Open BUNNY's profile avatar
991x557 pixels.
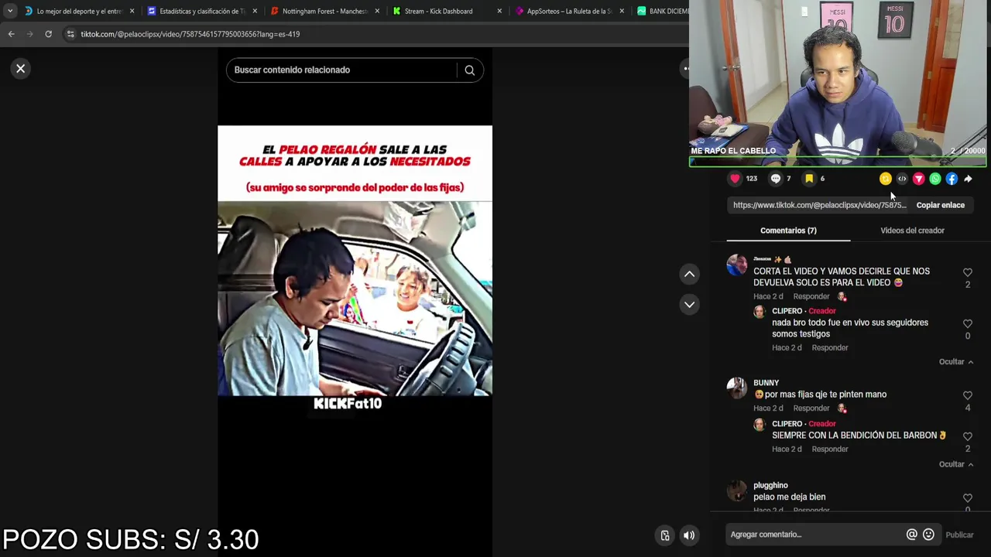click(737, 388)
